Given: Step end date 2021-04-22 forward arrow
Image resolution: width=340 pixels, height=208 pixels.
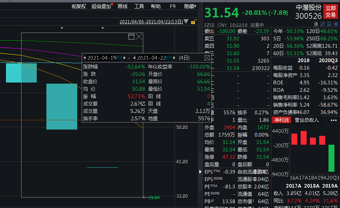Looking at the screenshot, I should click(x=174, y=58).
